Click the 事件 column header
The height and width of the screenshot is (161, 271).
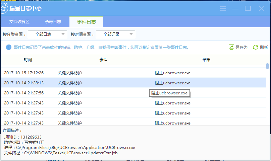click(x=103, y=60)
